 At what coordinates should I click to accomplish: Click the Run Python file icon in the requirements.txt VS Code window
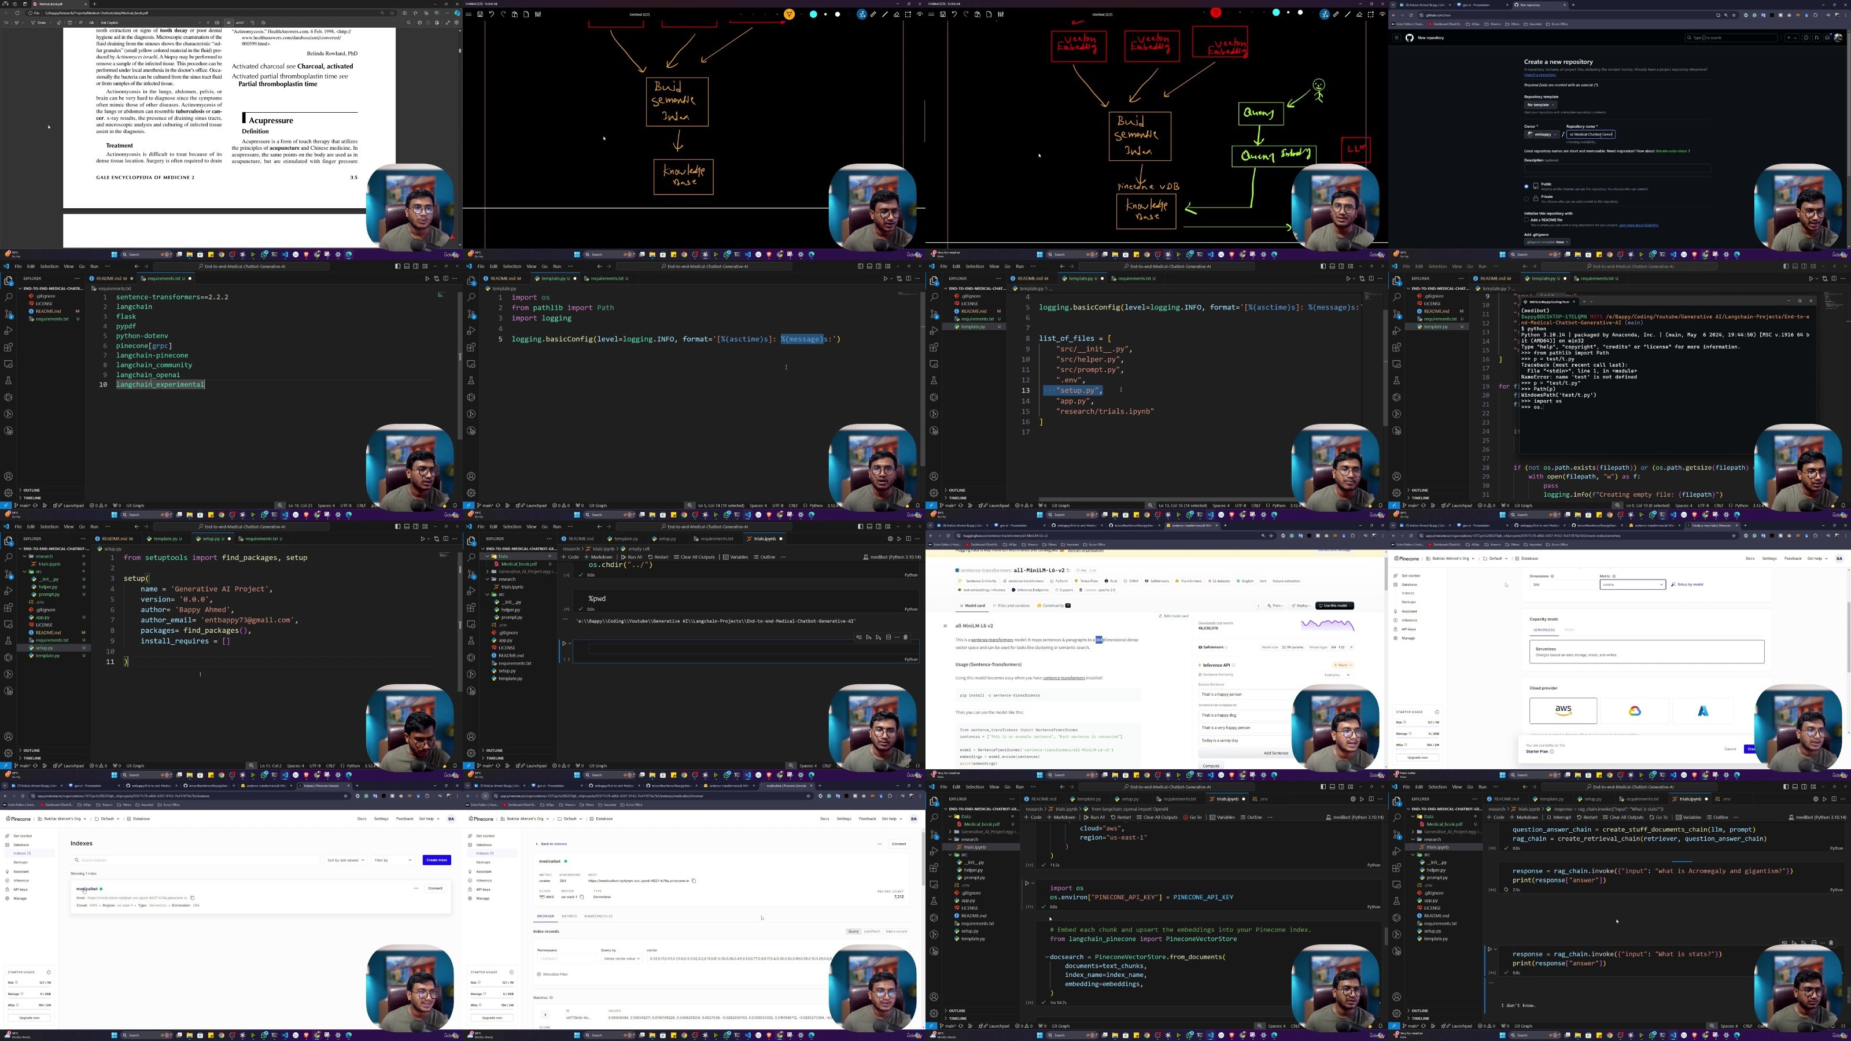pos(427,279)
